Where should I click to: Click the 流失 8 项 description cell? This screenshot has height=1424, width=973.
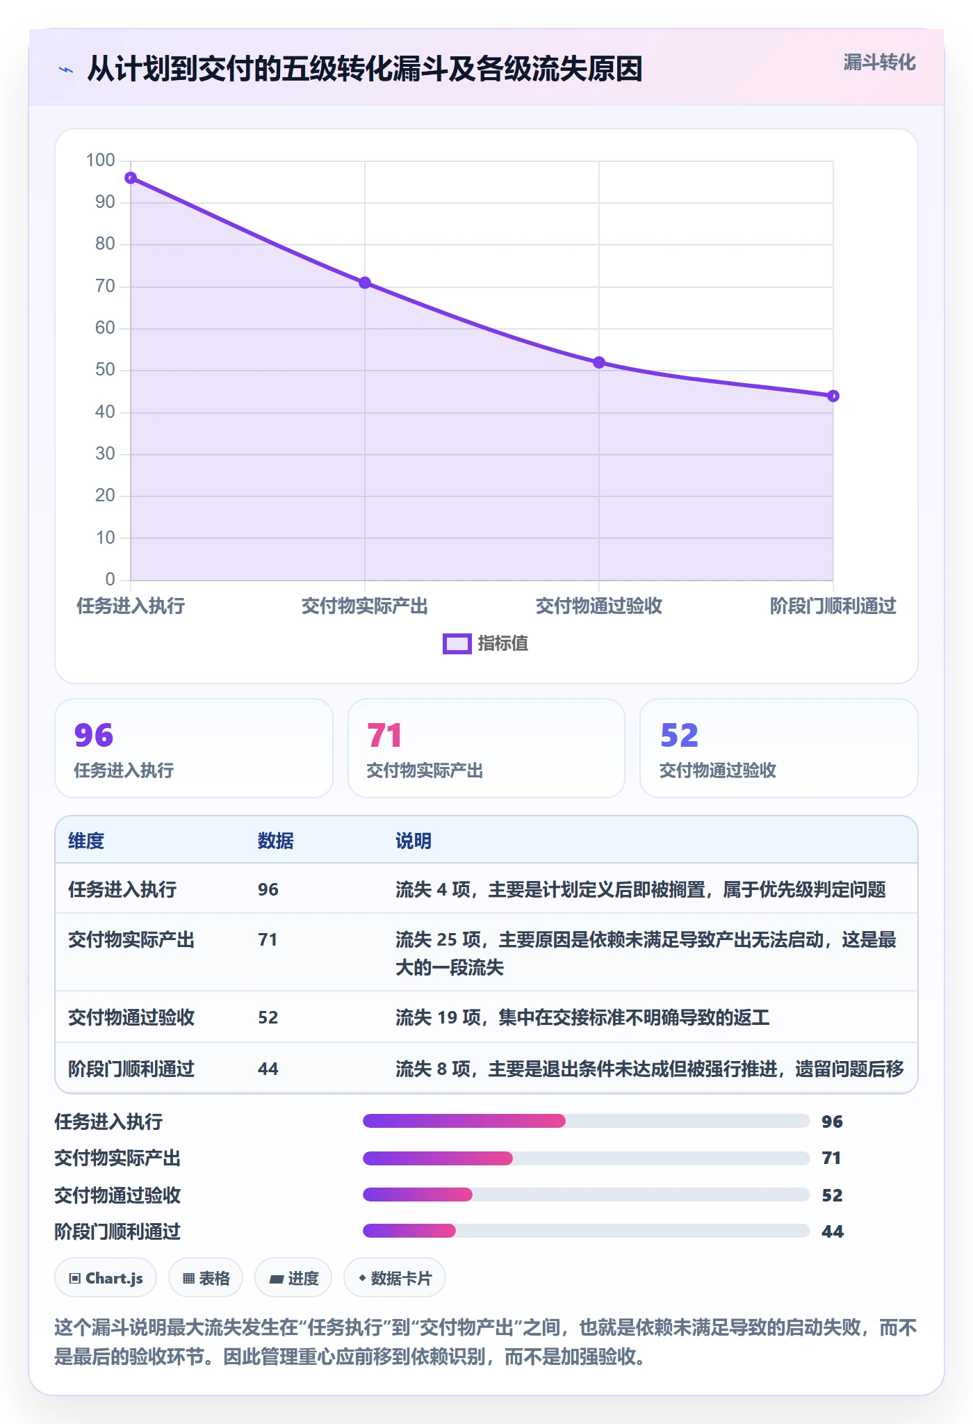[650, 1069]
